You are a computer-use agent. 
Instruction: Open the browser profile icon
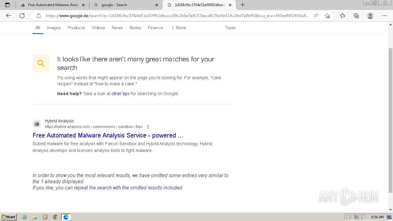(x=370, y=16)
